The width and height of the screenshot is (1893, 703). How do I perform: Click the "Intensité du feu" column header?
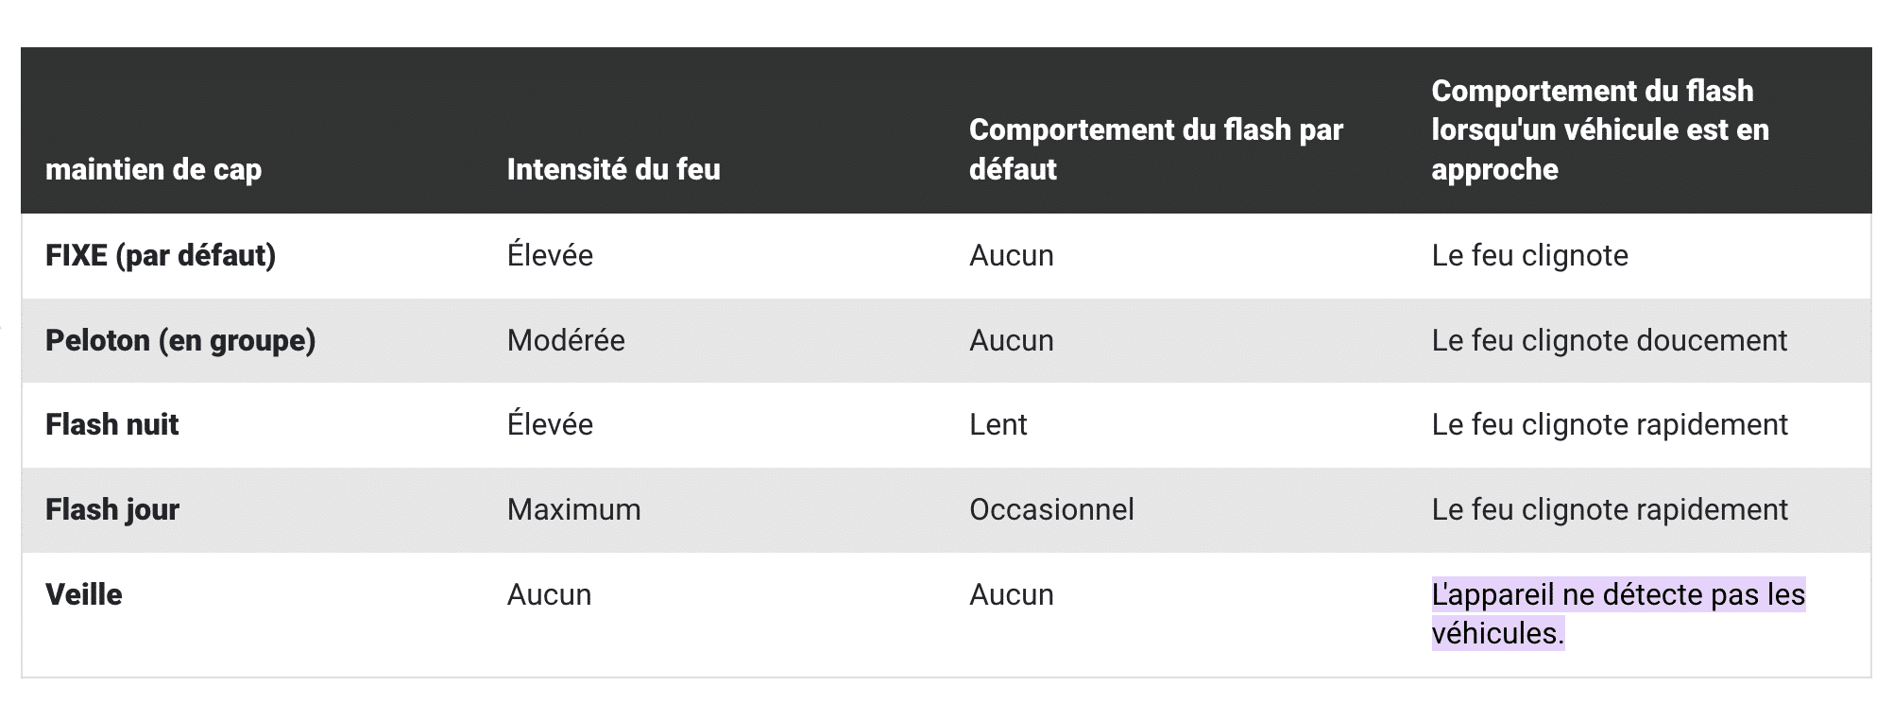click(613, 169)
